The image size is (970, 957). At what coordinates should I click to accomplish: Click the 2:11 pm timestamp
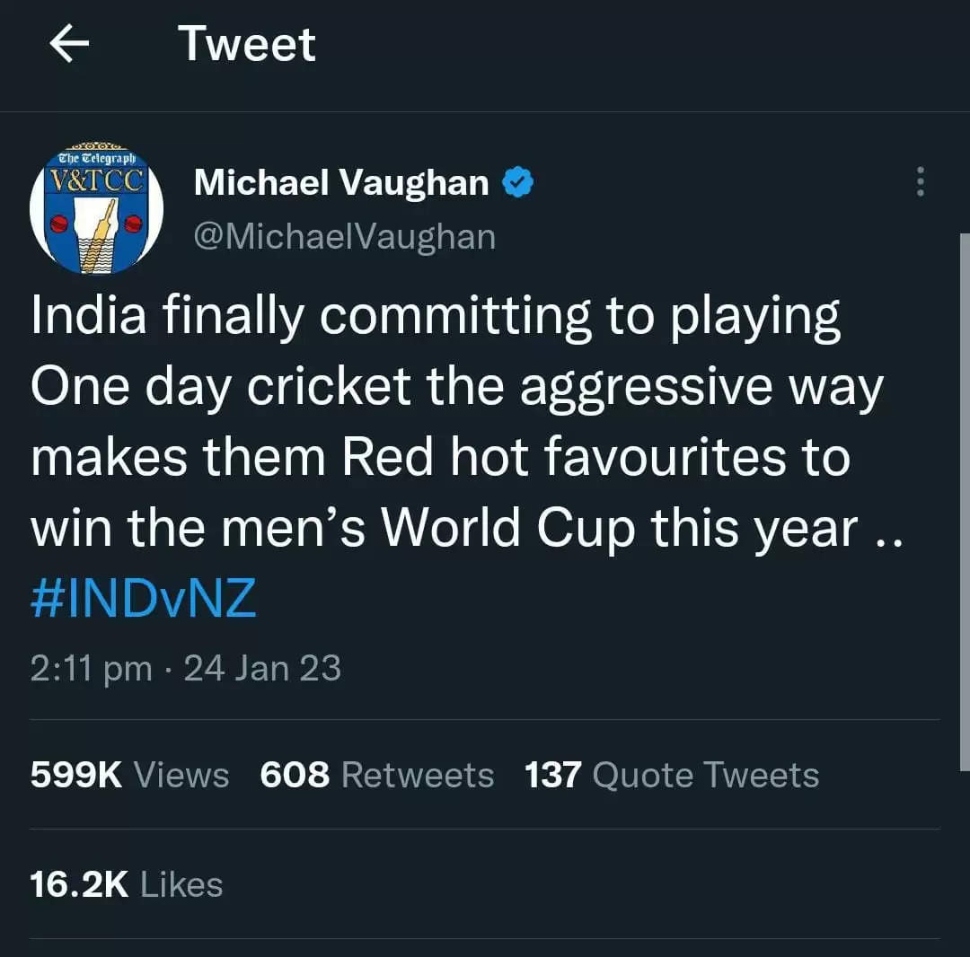(91, 668)
